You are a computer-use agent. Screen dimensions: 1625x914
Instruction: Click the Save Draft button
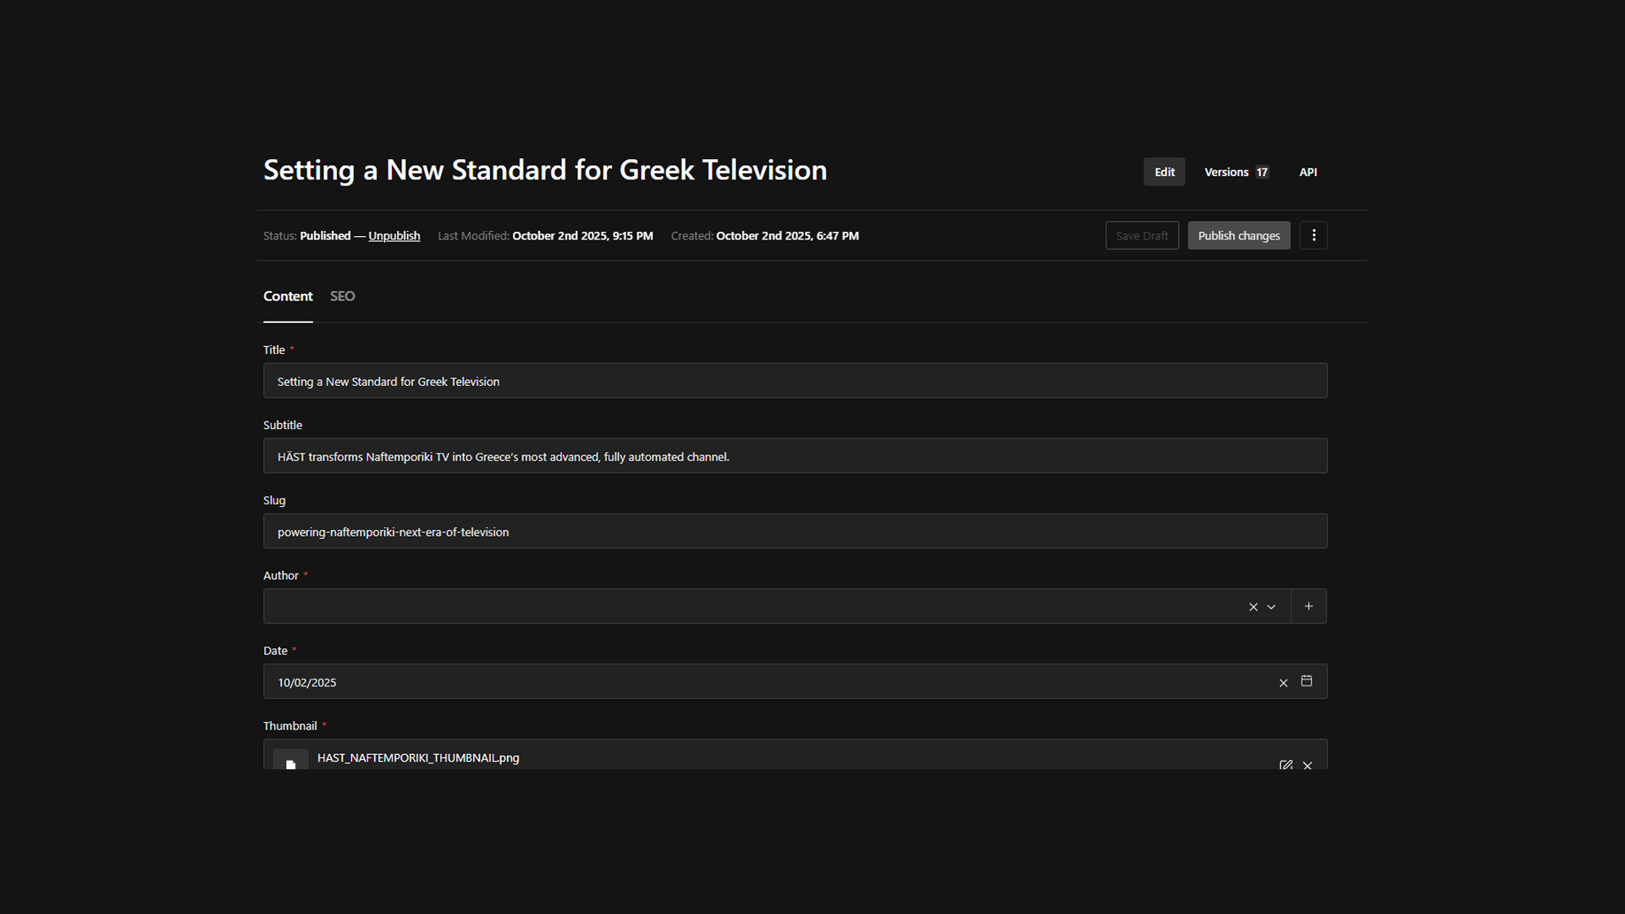[1142, 236]
